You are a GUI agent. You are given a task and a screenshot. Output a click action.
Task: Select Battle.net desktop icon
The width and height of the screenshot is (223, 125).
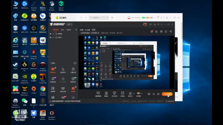pyautogui.click(x=25, y=5)
